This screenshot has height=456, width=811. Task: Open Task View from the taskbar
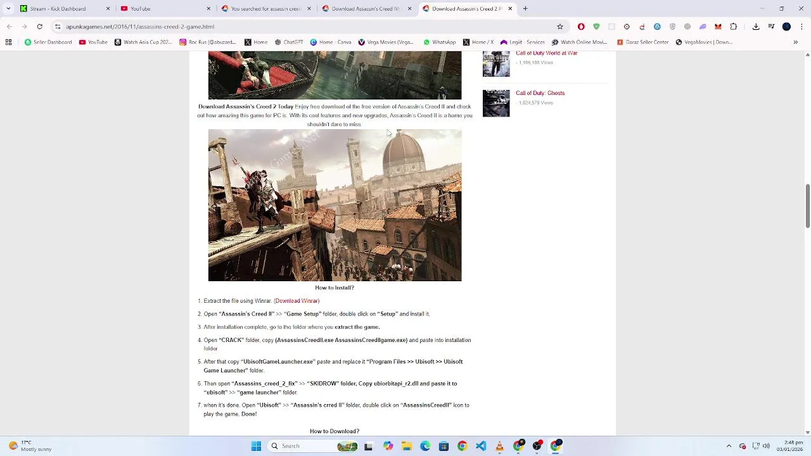click(368, 446)
